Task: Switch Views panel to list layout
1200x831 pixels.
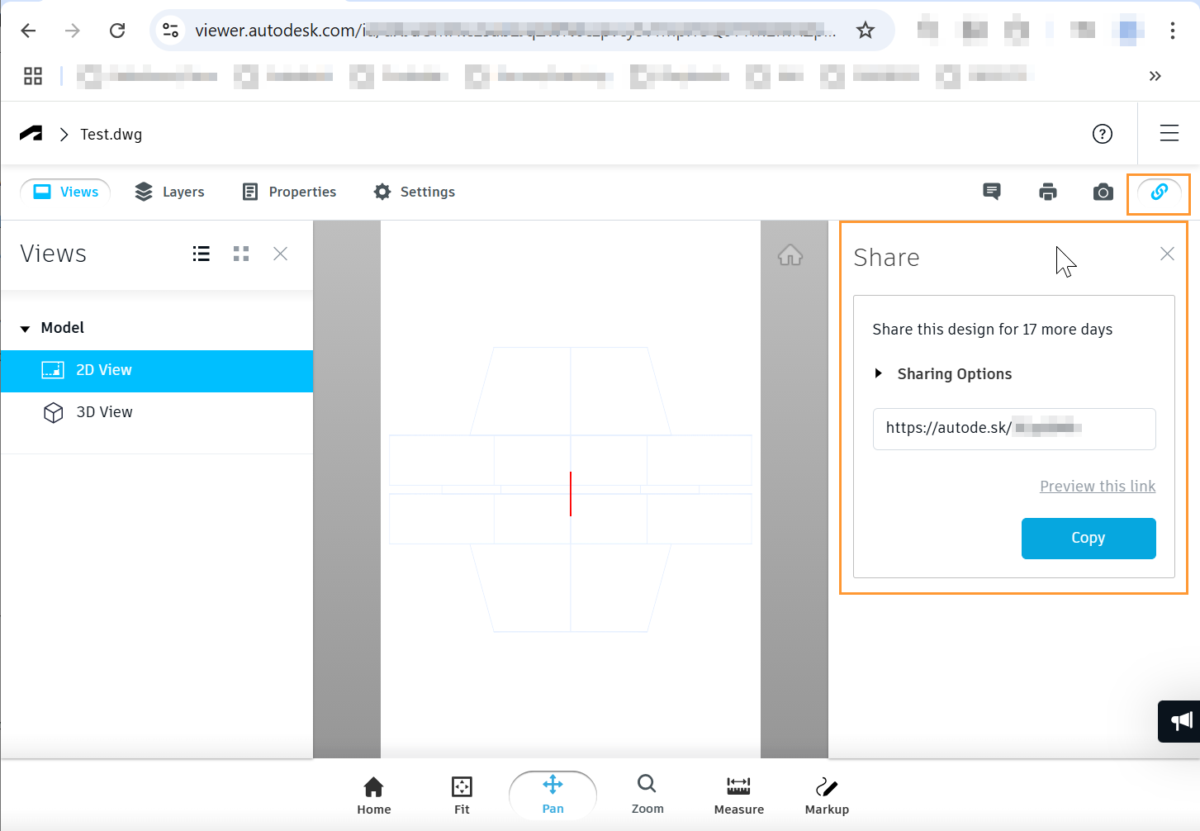Action: [201, 254]
